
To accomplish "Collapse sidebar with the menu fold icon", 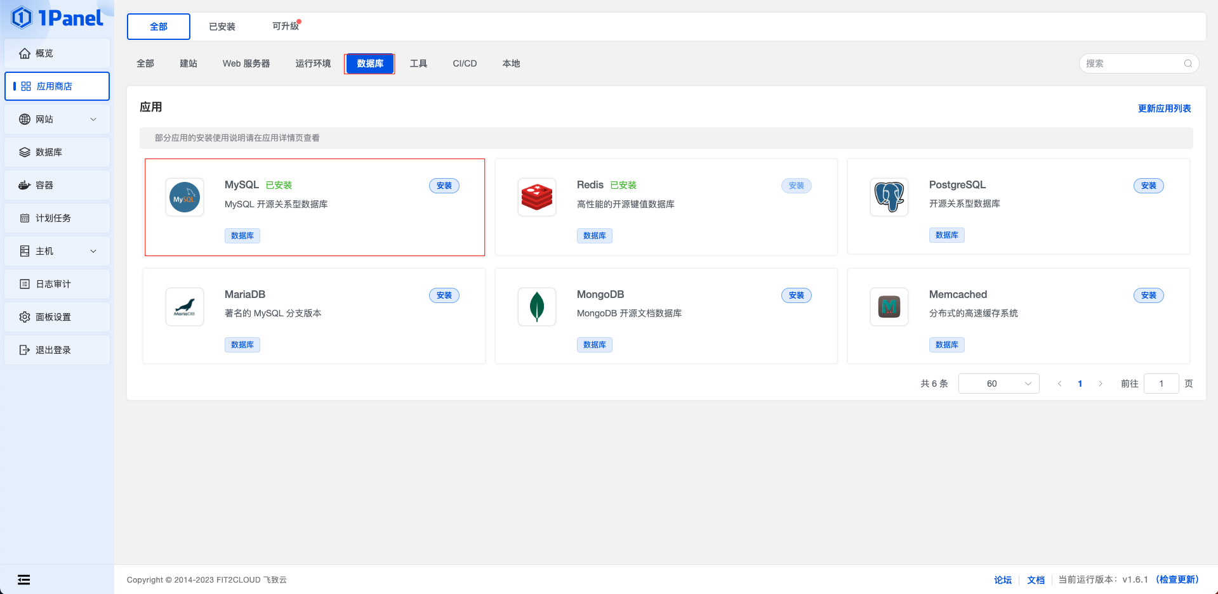I will 23,579.
